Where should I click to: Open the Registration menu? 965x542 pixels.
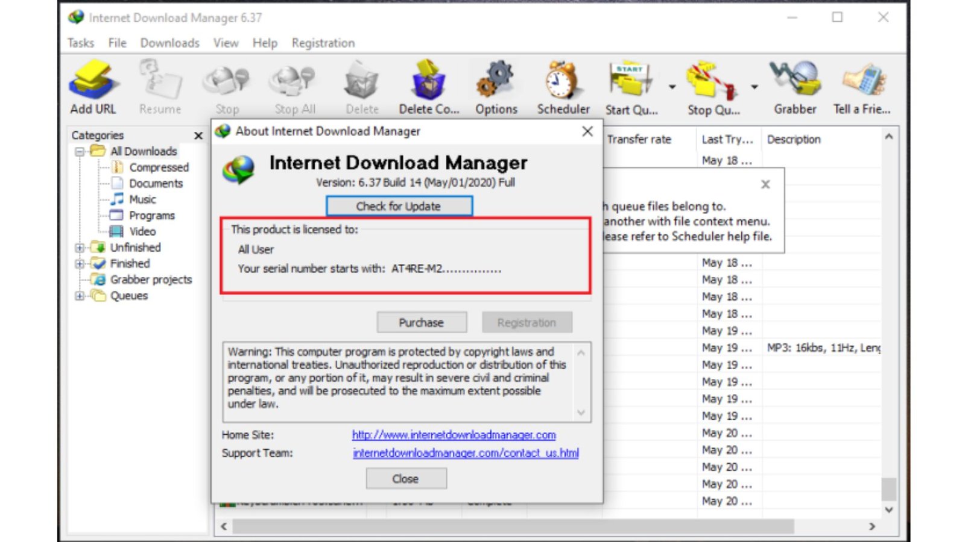(323, 43)
